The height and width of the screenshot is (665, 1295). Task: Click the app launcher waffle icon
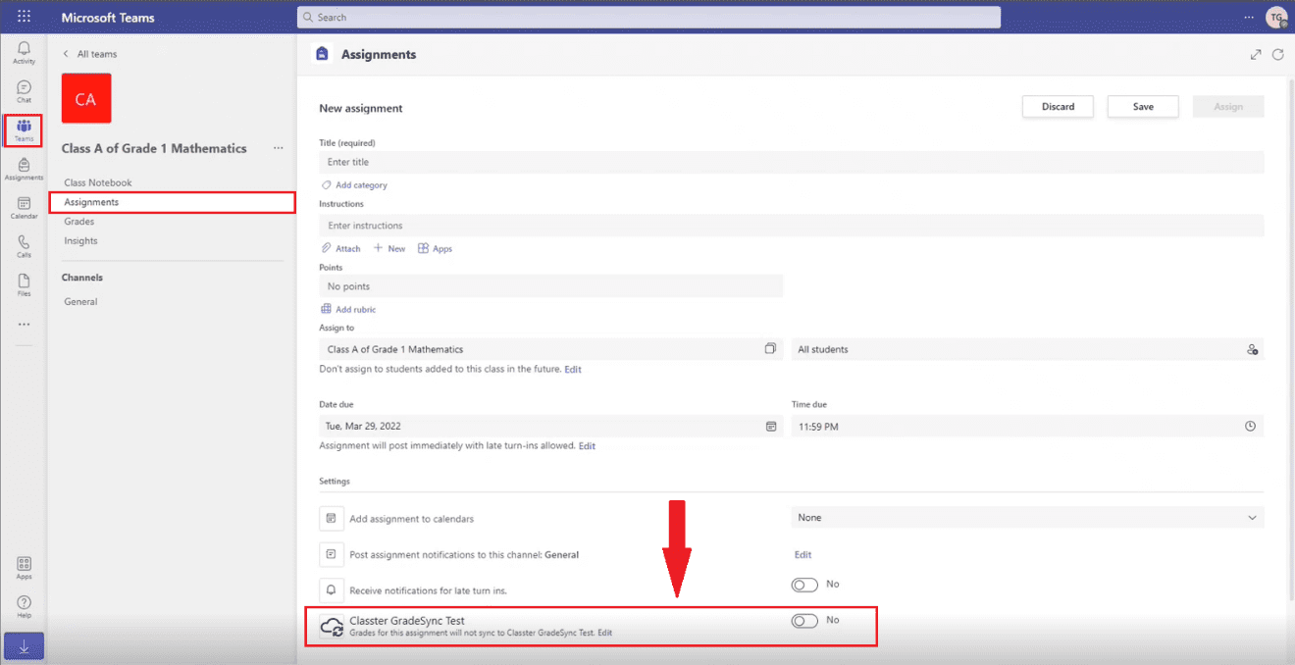[x=24, y=17]
